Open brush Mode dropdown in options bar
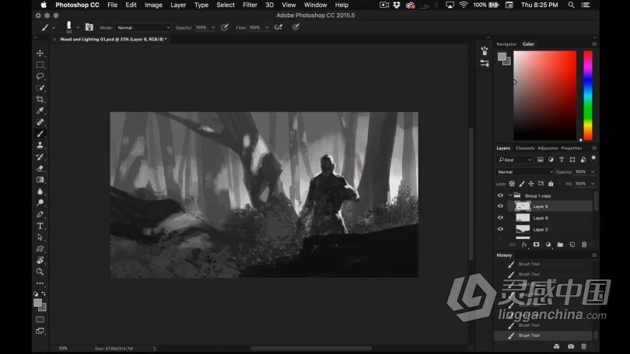 click(x=143, y=28)
